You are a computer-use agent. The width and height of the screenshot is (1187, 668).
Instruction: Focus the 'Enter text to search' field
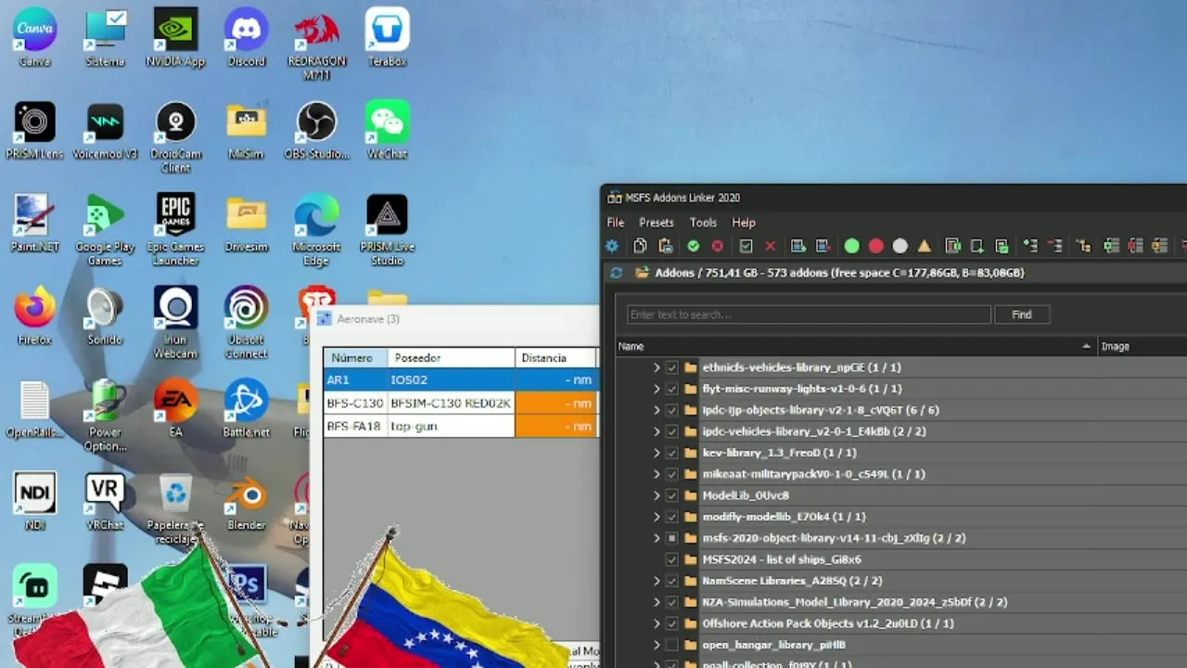(809, 315)
